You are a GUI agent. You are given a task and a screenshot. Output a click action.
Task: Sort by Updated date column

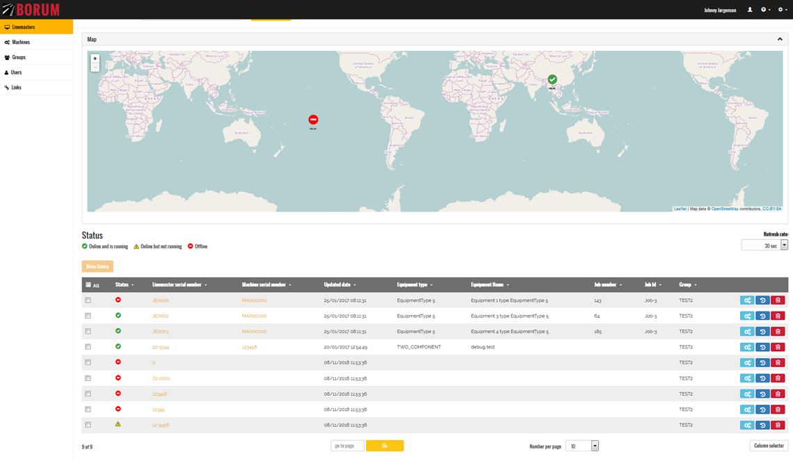pos(339,285)
